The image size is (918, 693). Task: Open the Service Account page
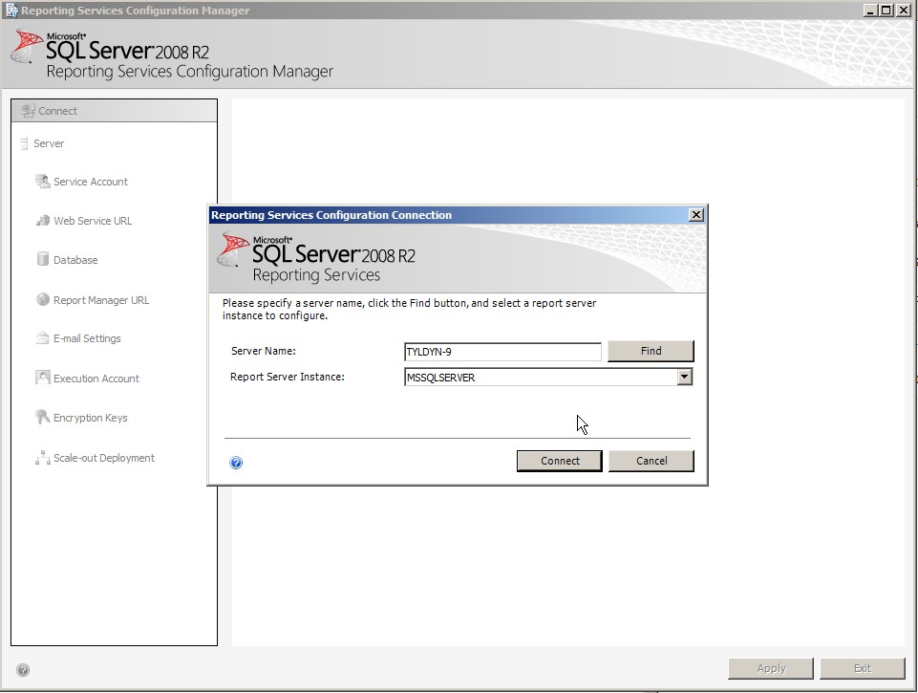click(90, 182)
